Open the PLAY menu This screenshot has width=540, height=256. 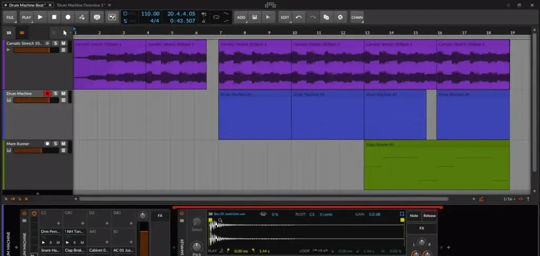pyautogui.click(x=26, y=17)
